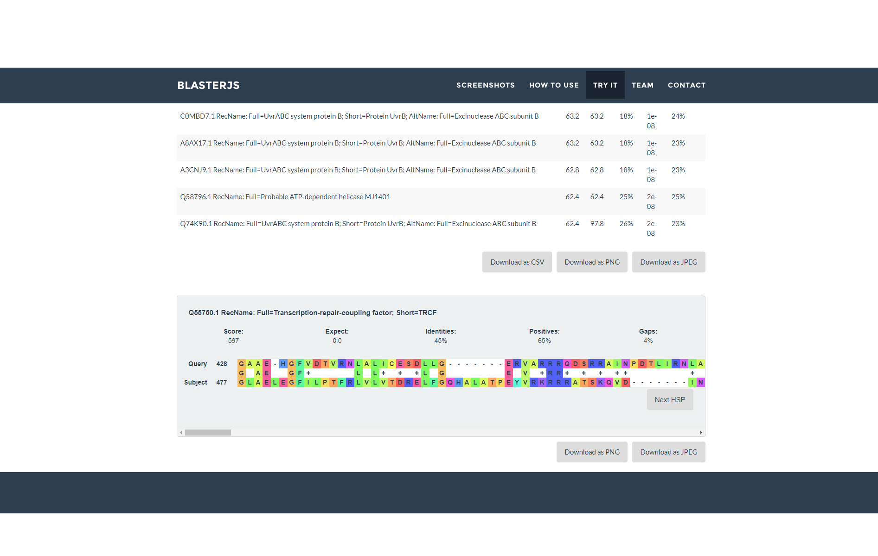Open the Contact nav link
The image size is (878, 556).
click(x=686, y=85)
